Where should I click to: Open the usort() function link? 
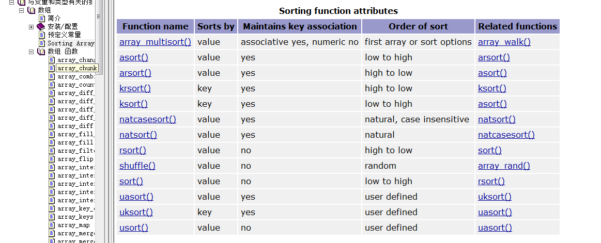(x=134, y=228)
